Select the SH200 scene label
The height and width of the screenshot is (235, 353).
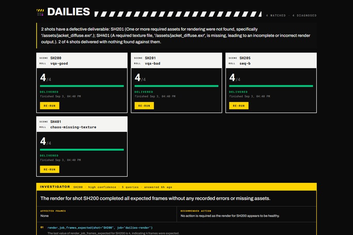click(56, 58)
